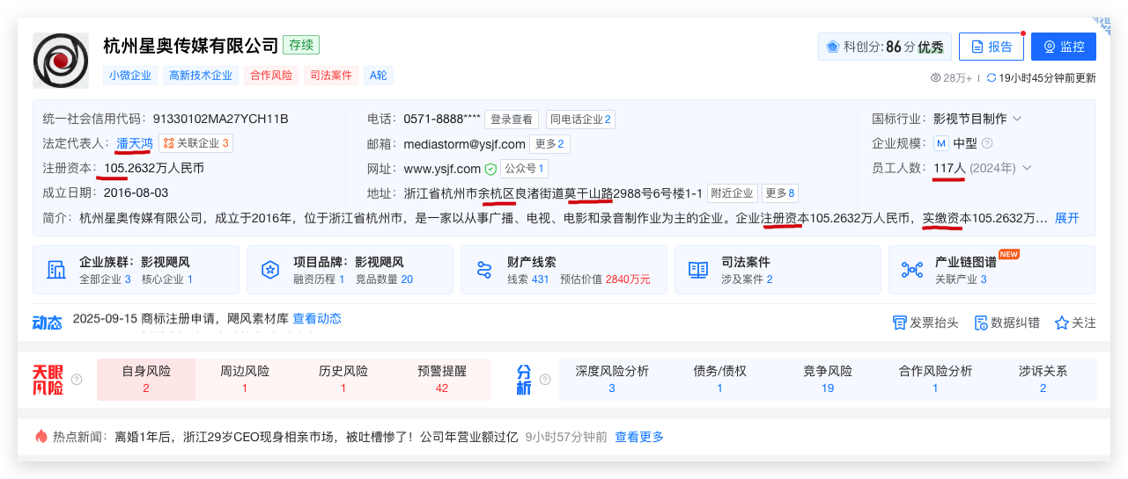Select the 小微企业 tag

(130, 76)
